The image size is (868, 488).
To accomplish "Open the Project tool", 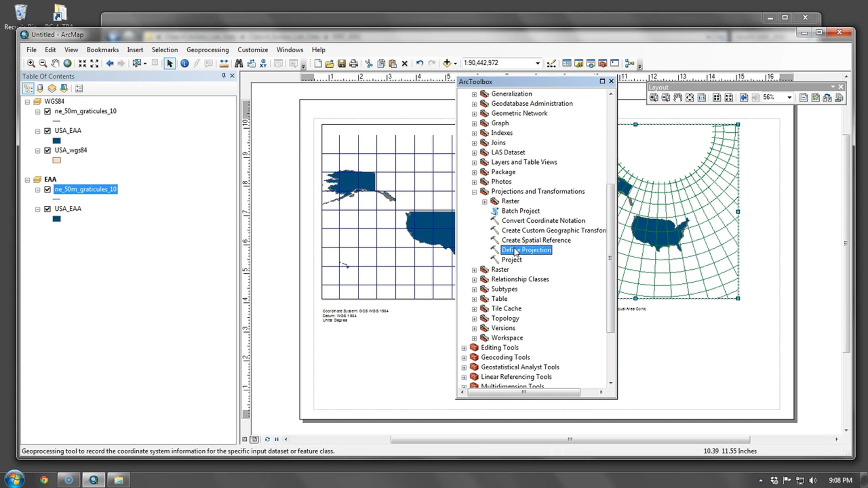I will tap(511, 260).
